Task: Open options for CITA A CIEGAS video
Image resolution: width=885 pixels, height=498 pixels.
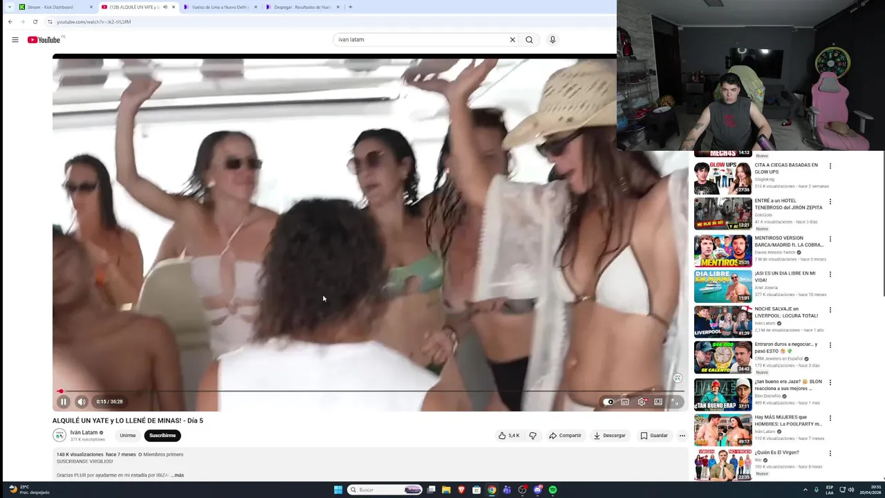Action: 830,166
